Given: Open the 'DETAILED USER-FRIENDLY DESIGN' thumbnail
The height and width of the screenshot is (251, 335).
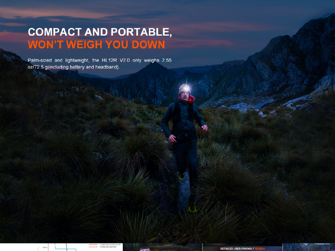Looking at the screenshot, I should (242, 247).
